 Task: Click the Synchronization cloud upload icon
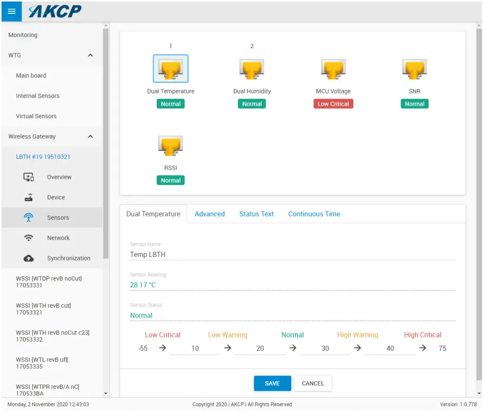click(x=29, y=258)
